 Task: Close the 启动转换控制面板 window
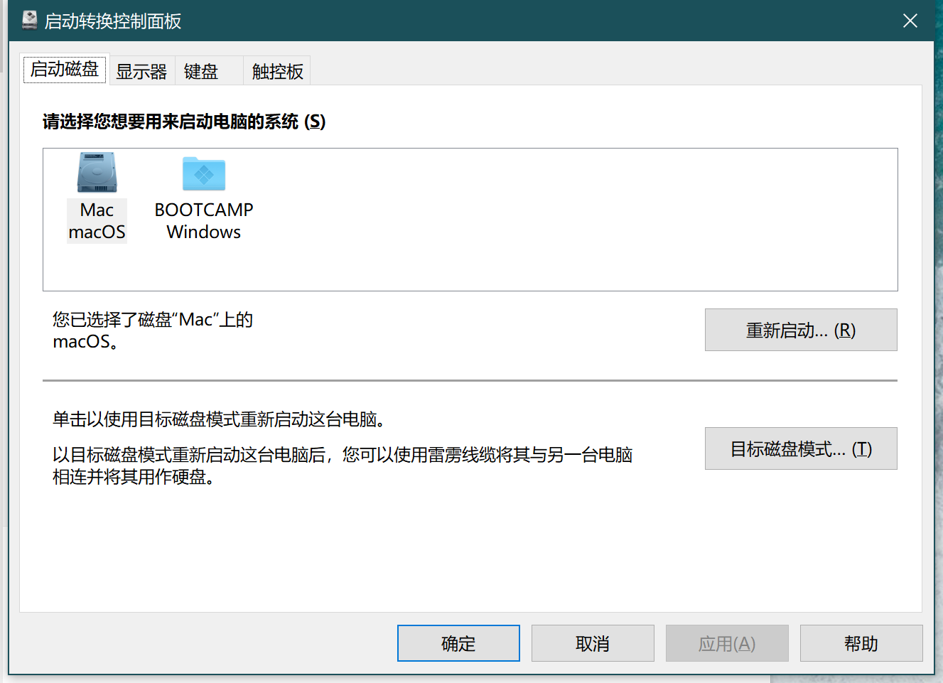(910, 21)
